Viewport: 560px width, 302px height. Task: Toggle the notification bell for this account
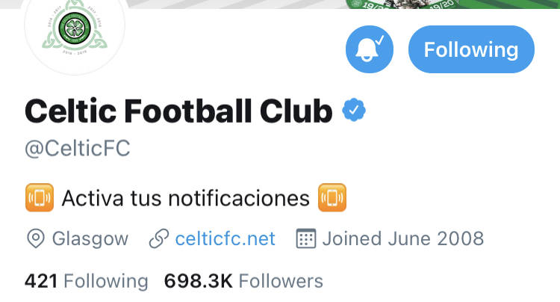click(369, 49)
